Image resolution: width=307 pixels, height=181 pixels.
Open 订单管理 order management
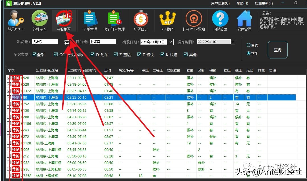pyautogui.click(x=90, y=20)
